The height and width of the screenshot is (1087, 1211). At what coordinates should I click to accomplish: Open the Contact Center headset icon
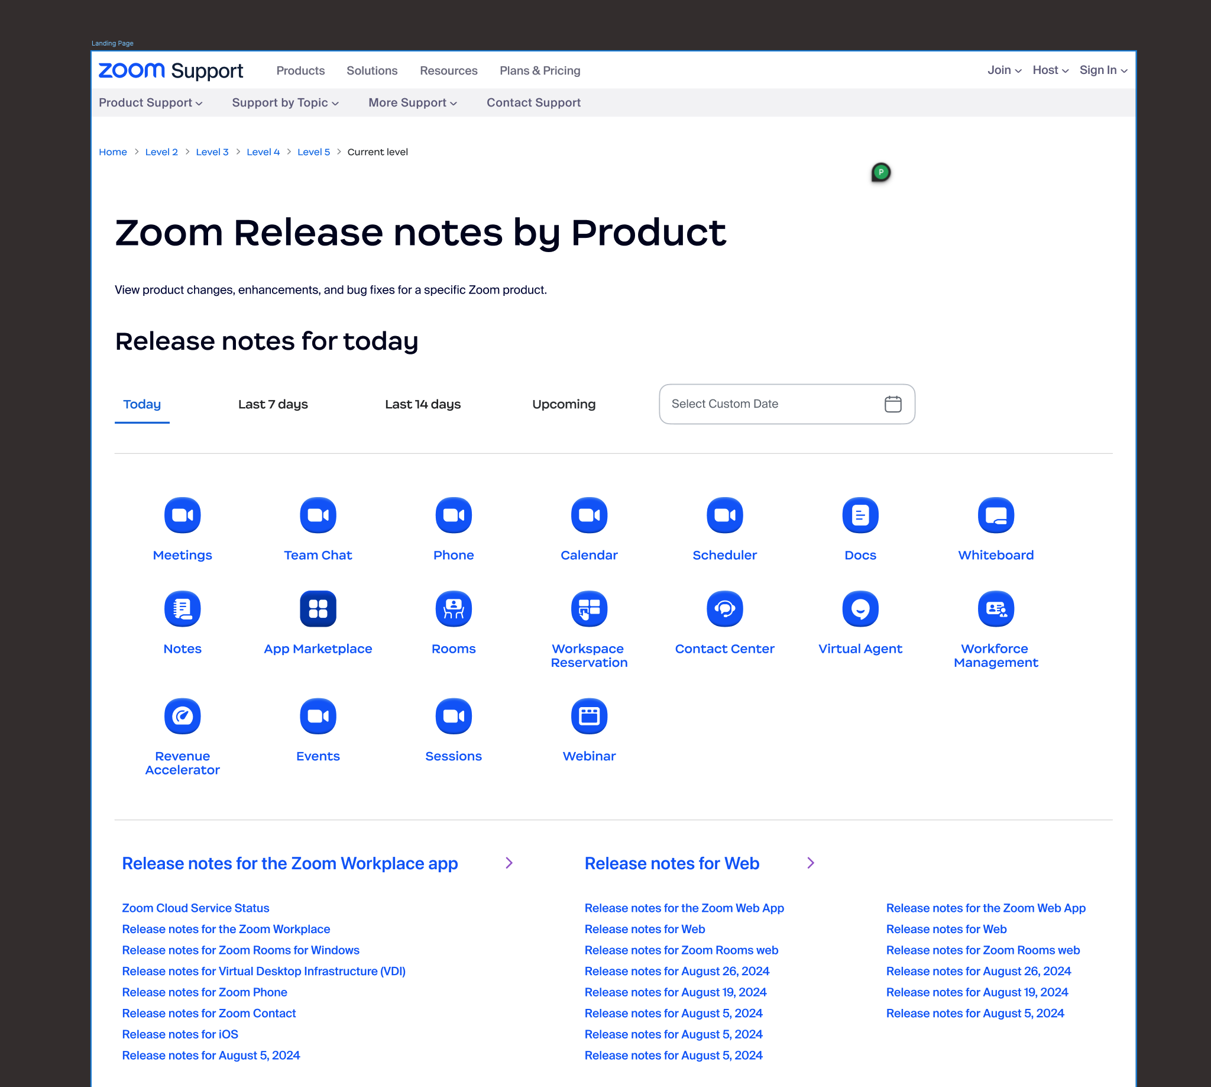coord(724,609)
